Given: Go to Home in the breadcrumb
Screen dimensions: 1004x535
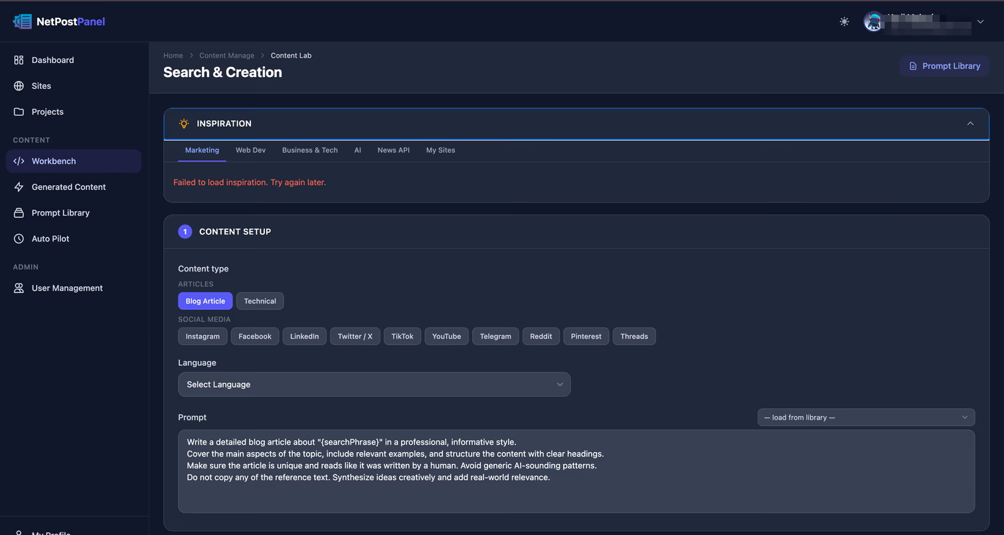Looking at the screenshot, I should (173, 56).
